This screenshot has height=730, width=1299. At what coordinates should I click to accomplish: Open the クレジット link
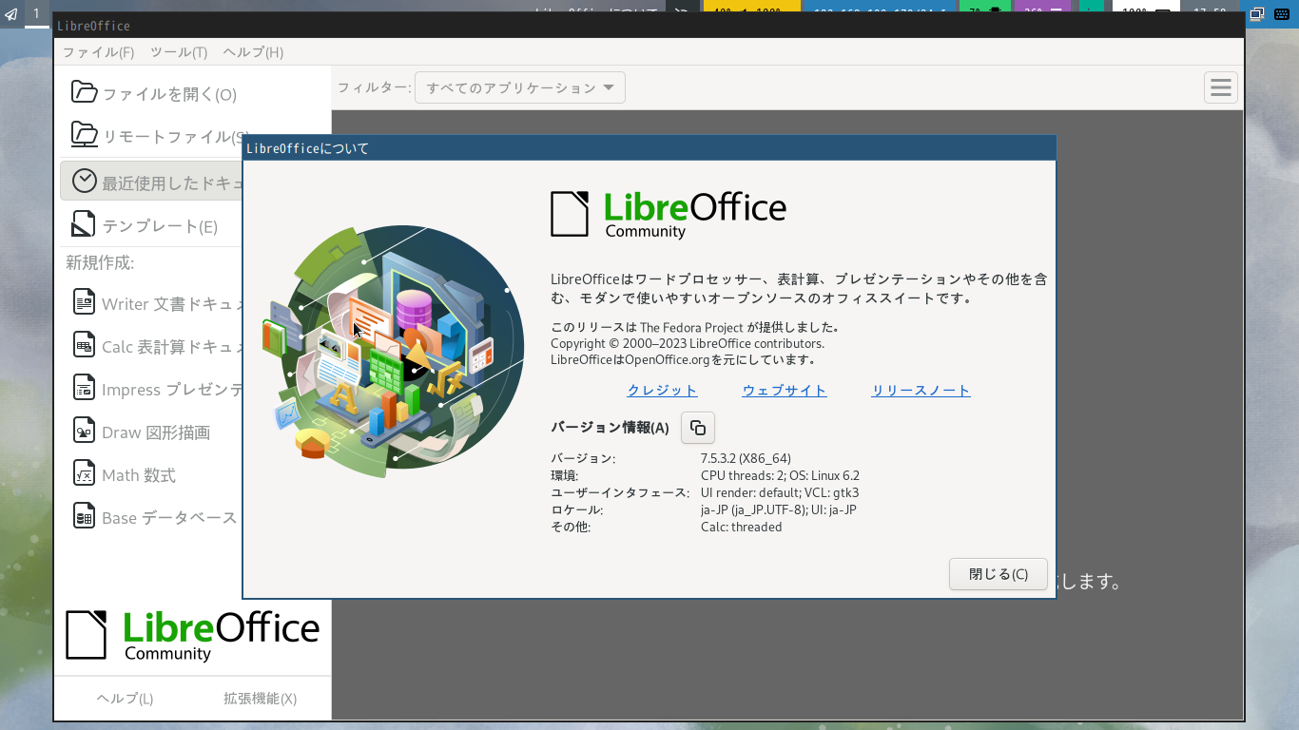point(662,390)
